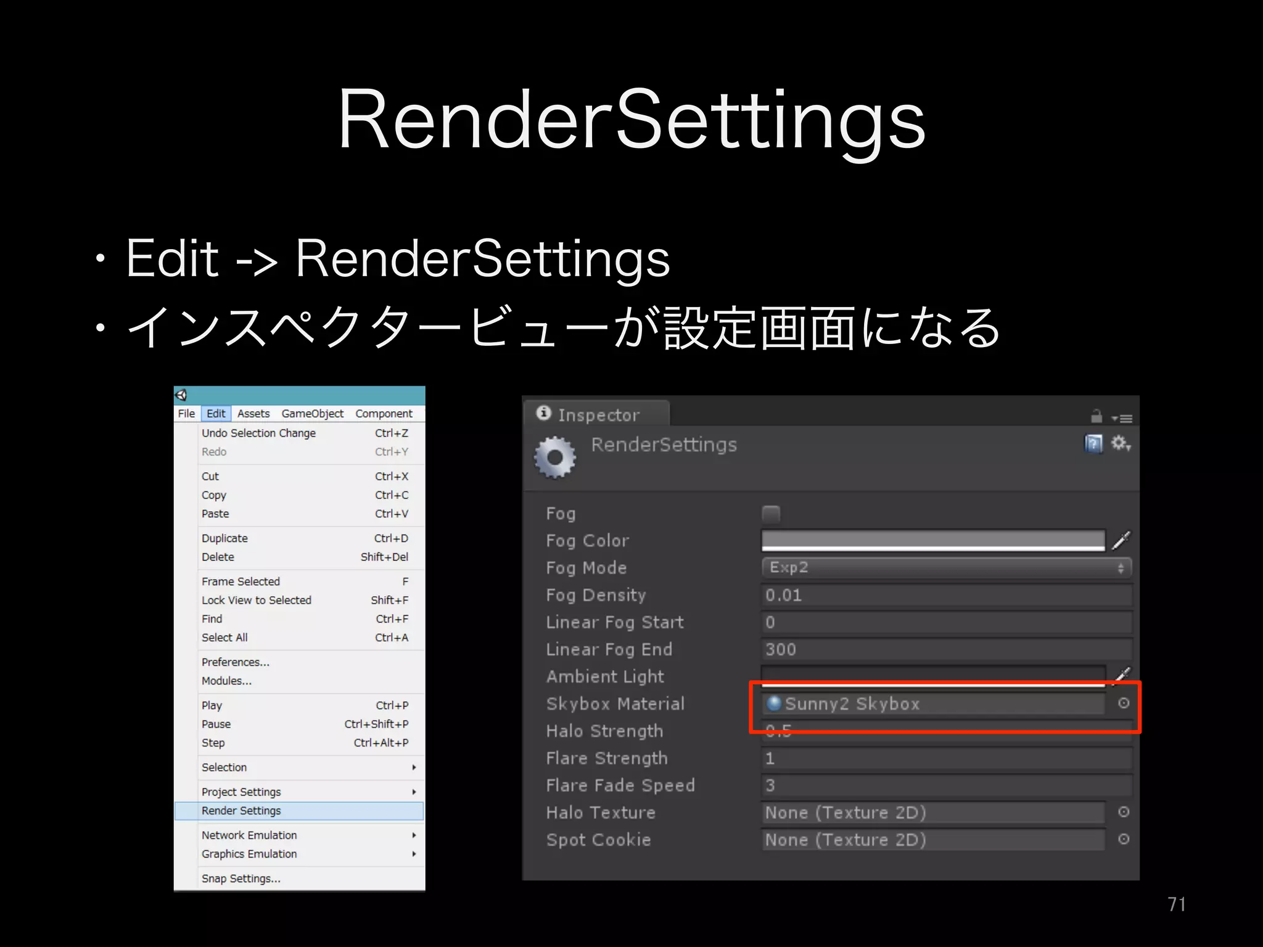Image resolution: width=1263 pixels, height=947 pixels.
Task: Toggle the Inspector lock icon
Action: click(1096, 417)
